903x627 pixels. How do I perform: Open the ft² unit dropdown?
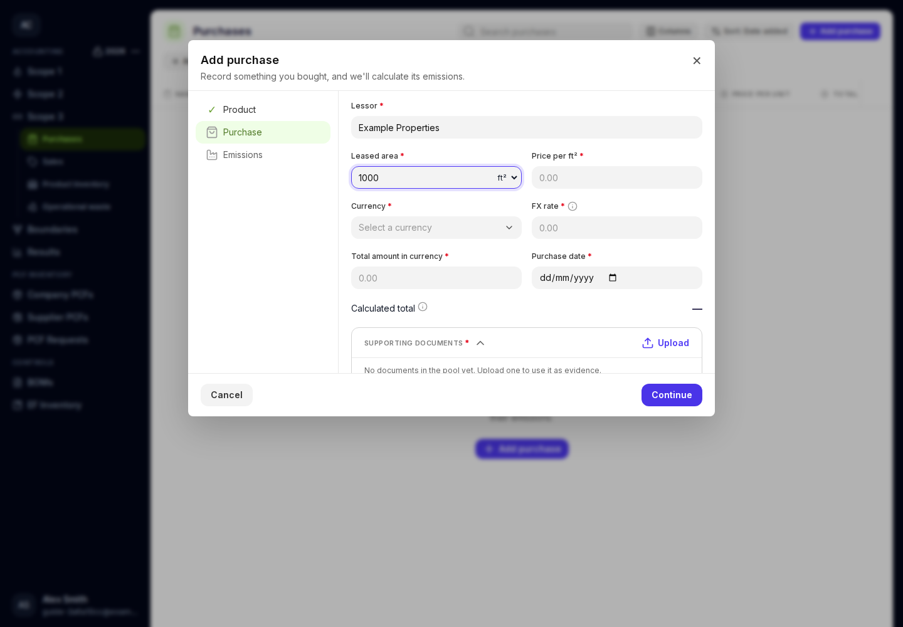[x=508, y=177]
